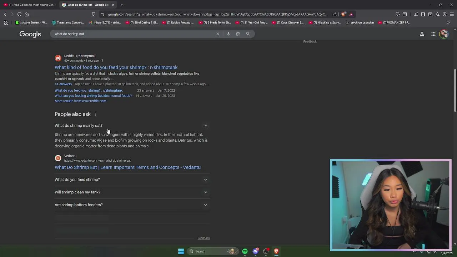457x257 pixels.
Task: Click the address bar URL
Action: (217, 14)
